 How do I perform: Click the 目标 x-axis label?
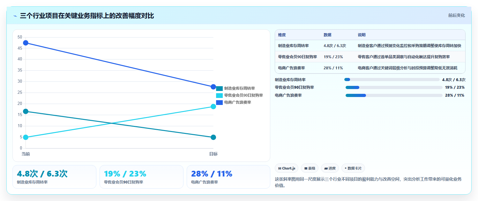pos(213,154)
